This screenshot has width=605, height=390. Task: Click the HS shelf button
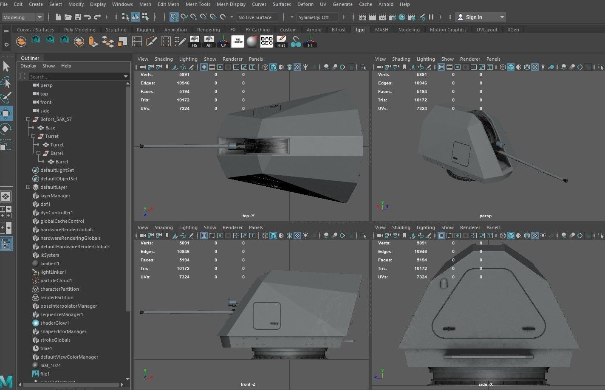pos(195,41)
